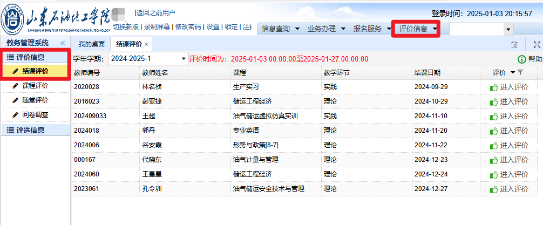Click the filter funnel icon in 评价 column

tap(520, 72)
